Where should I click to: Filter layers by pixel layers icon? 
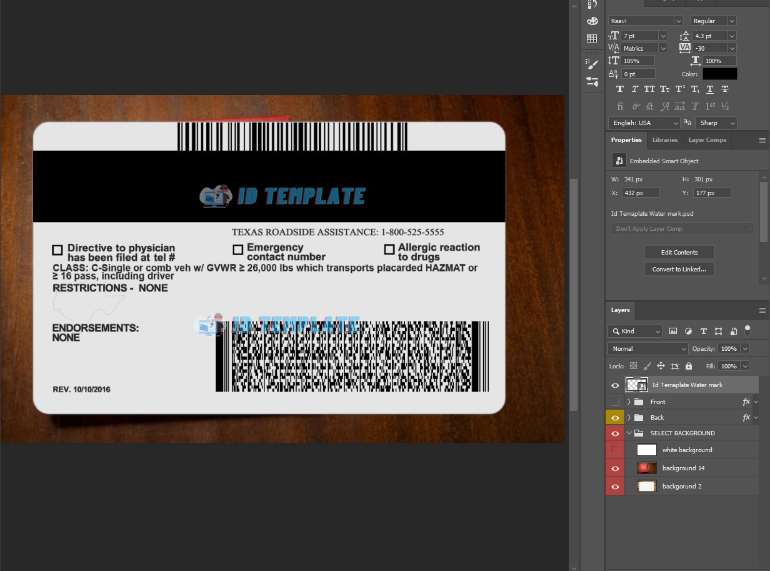tap(673, 331)
